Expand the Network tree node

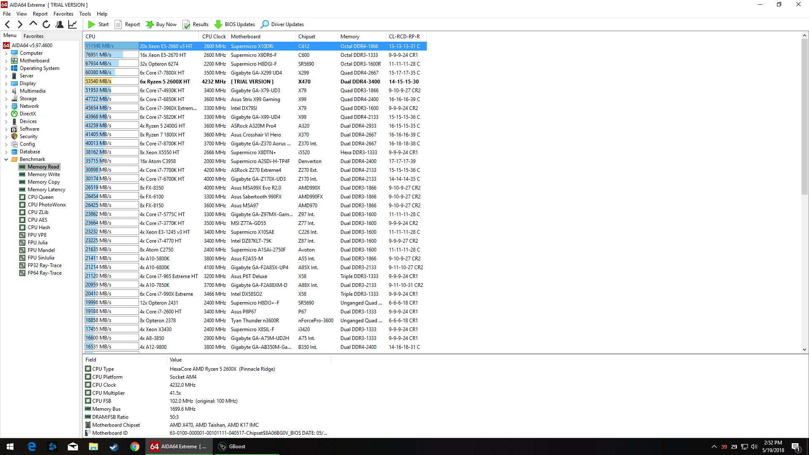click(6, 107)
